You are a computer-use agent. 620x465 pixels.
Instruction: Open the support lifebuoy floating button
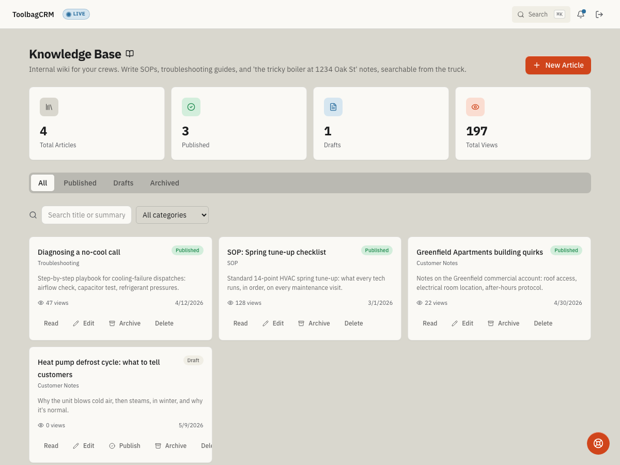(x=598, y=443)
